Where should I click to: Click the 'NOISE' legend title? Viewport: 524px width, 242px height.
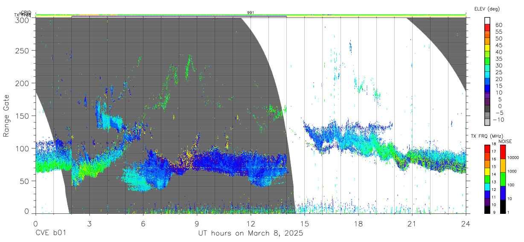(505, 141)
